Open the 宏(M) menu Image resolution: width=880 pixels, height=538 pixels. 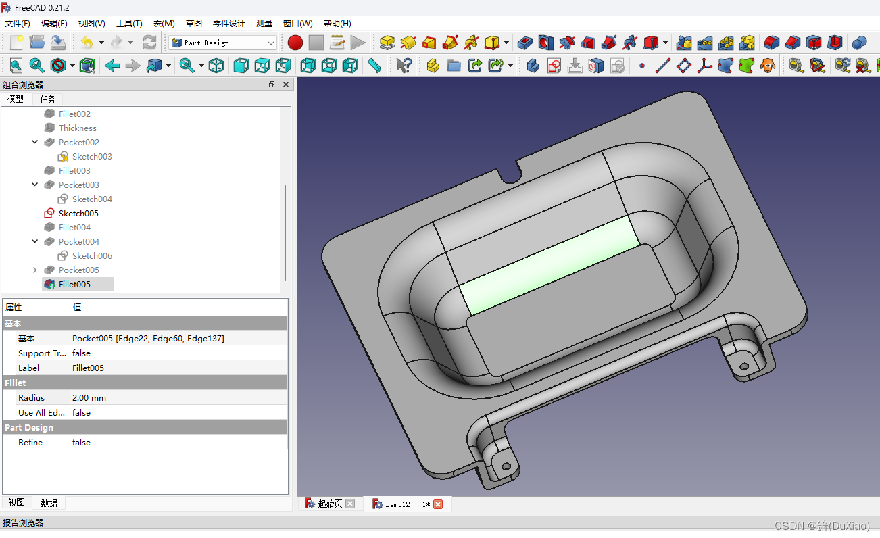(x=164, y=23)
